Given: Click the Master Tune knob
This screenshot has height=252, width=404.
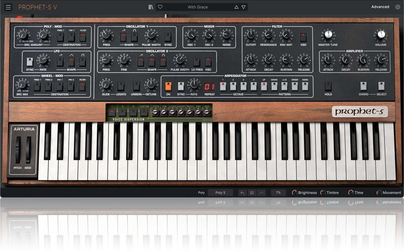Looking at the screenshot, I should 328,35.
